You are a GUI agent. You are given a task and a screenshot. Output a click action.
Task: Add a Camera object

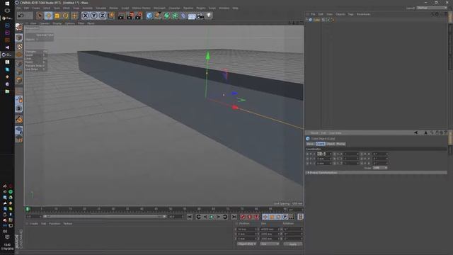[x=200, y=16]
